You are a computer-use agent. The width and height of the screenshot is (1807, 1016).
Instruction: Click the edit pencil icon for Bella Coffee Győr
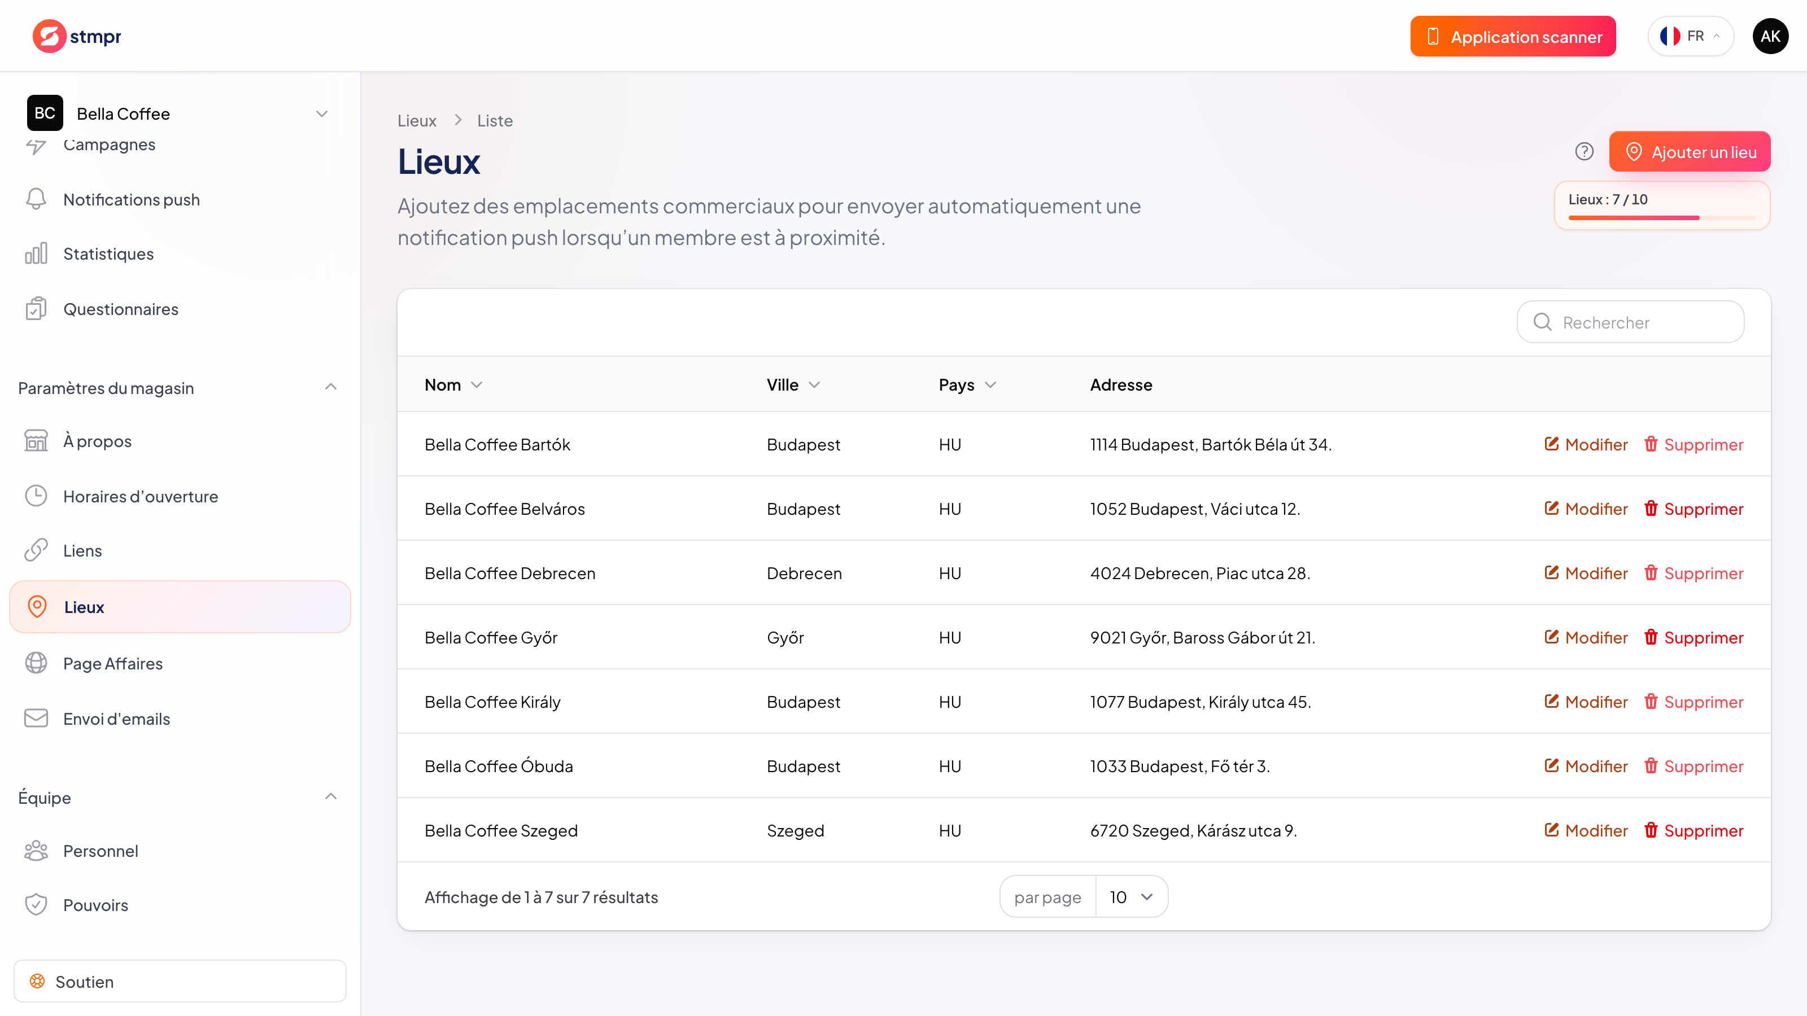(1551, 637)
